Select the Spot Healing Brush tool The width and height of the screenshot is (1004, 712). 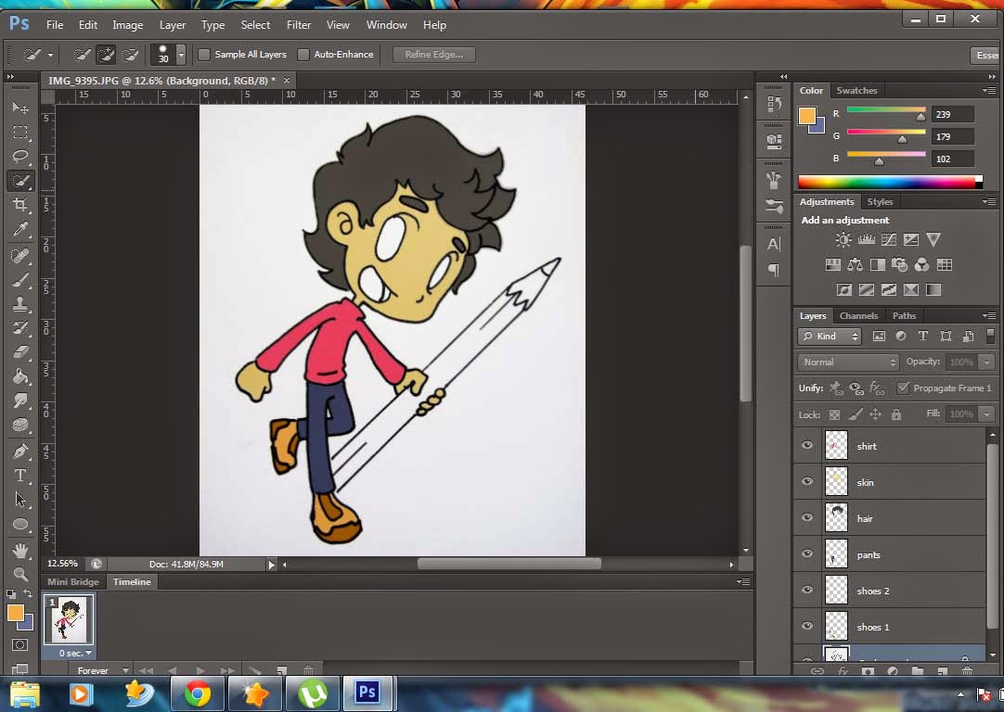(20, 255)
